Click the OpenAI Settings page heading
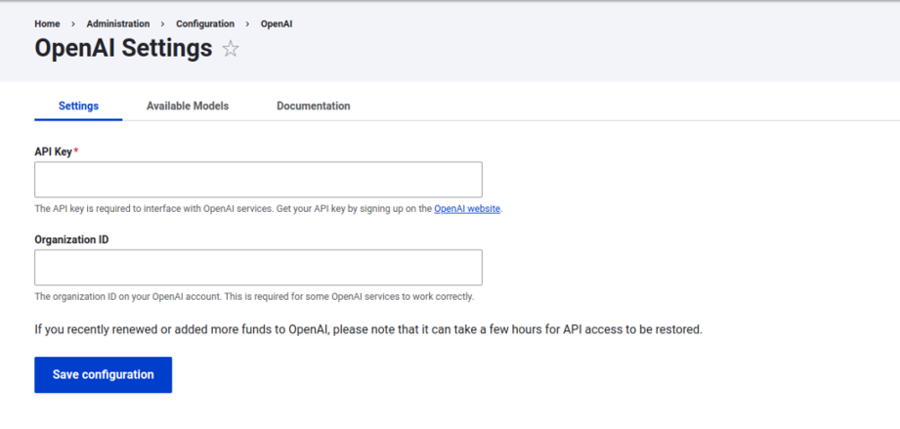Viewport: 900px width, 429px height. tap(123, 48)
